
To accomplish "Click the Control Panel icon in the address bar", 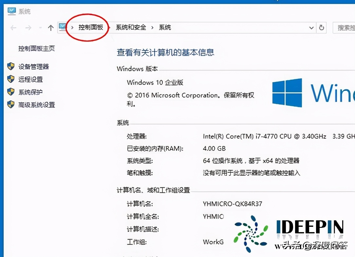I will (x=62, y=27).
